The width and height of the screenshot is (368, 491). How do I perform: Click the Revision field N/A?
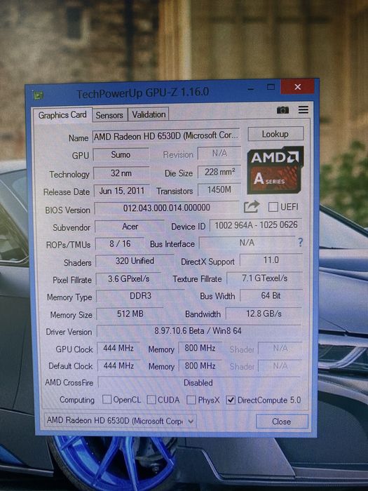tap(219, 154)
